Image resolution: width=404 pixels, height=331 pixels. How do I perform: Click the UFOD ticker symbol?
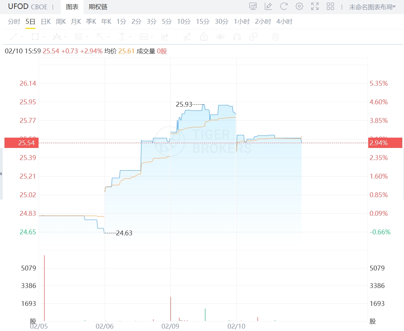[18, 7]
